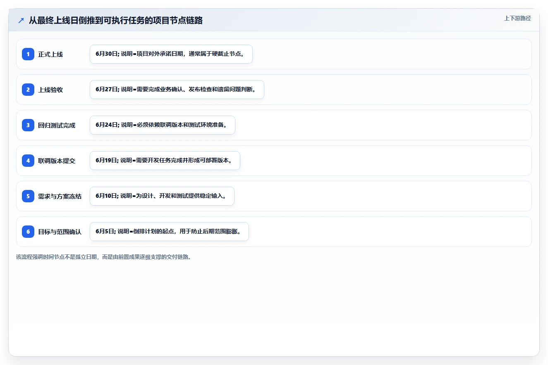The height and width of the screenshot is (365, 548).
Task: Open the 6月5日 description card
Action: coord(169,232)
